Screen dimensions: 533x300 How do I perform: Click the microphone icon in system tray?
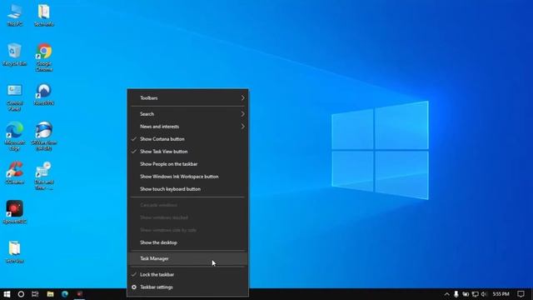pyautogui.click(x=456, y=294)
